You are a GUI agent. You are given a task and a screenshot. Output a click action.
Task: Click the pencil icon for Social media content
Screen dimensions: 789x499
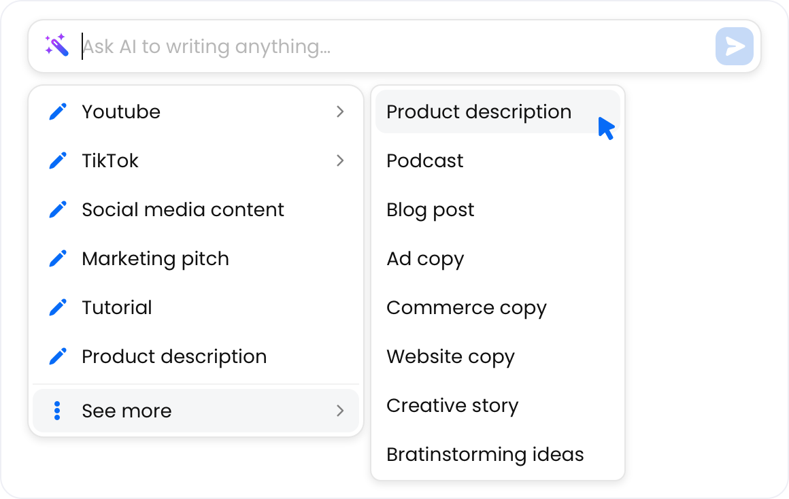58,209
